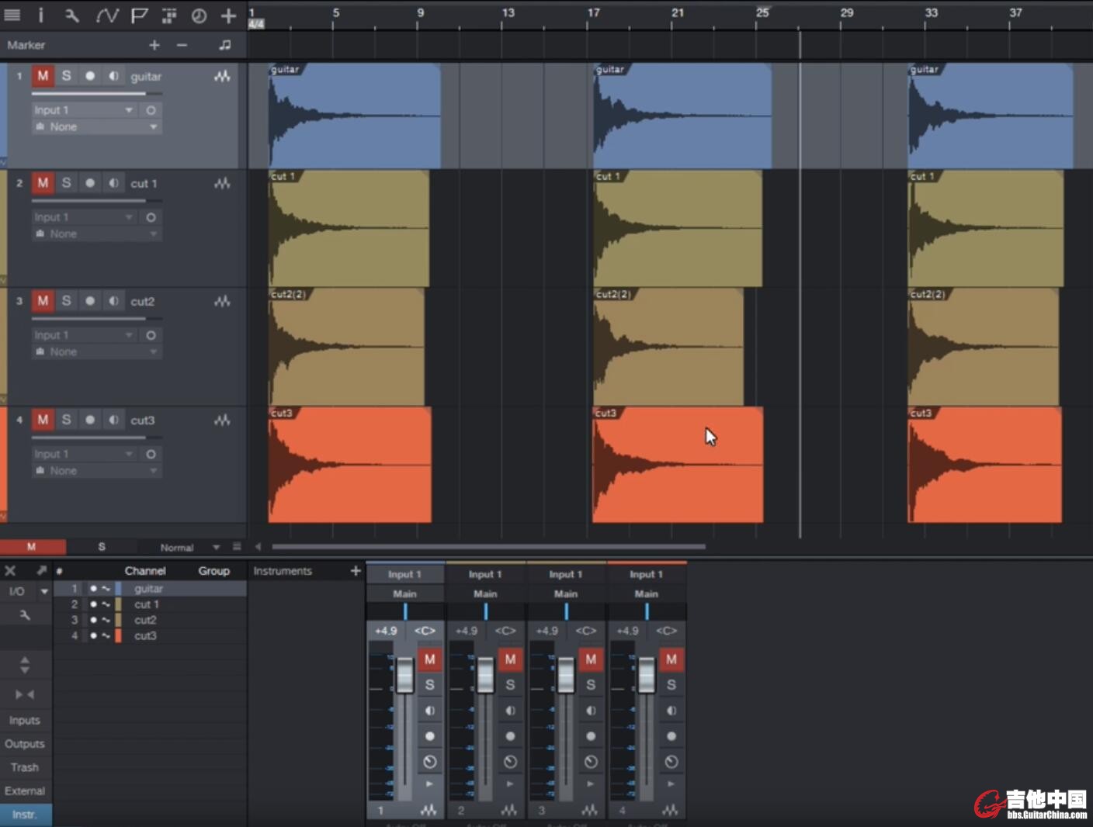Open the track list hamburger icon
1093x827 pixels.
12,15
